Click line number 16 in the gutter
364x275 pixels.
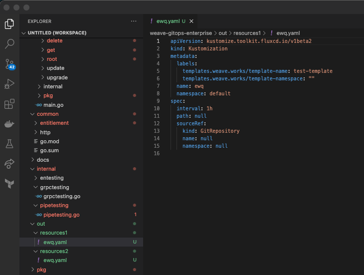157,153
